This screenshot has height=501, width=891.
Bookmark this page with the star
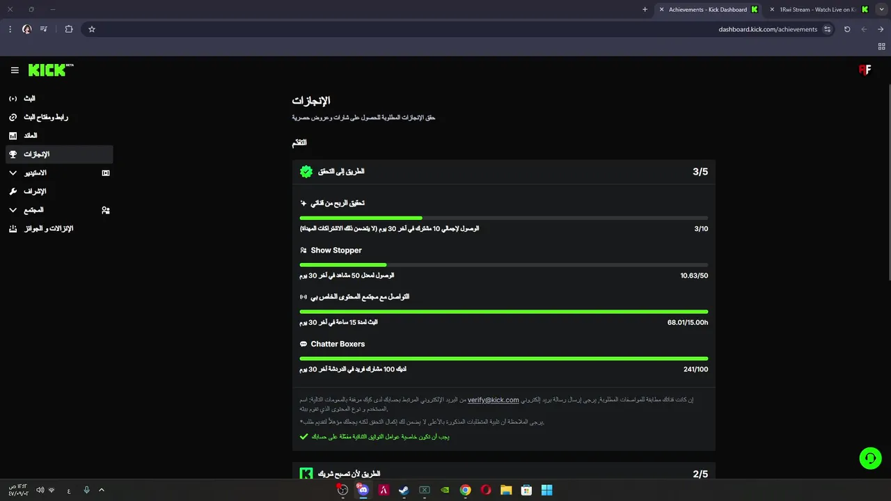[91, 29]
